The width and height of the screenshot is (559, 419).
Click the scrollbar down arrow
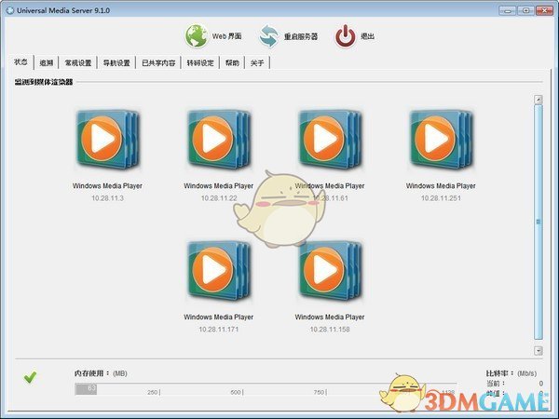point(539,351)
